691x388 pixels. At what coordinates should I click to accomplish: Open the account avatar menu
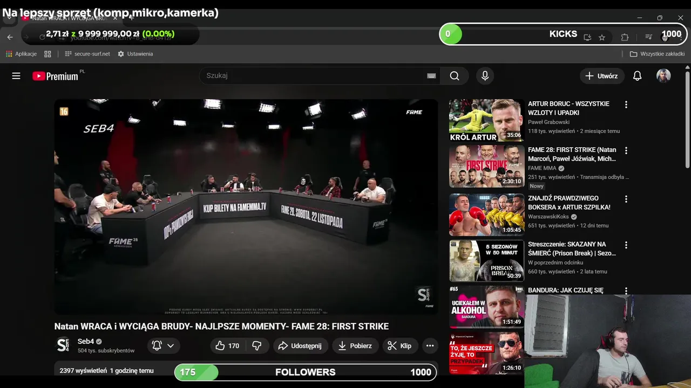(x=663, y=76)
